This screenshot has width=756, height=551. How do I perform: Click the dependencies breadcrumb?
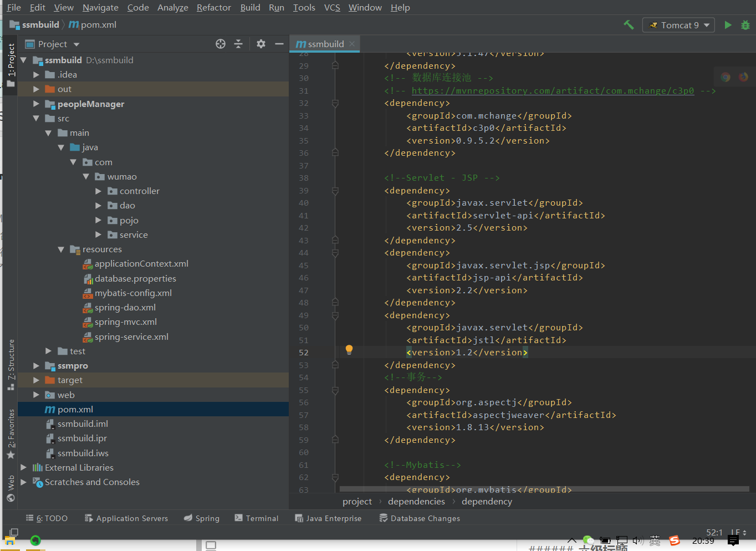[416, 501]
